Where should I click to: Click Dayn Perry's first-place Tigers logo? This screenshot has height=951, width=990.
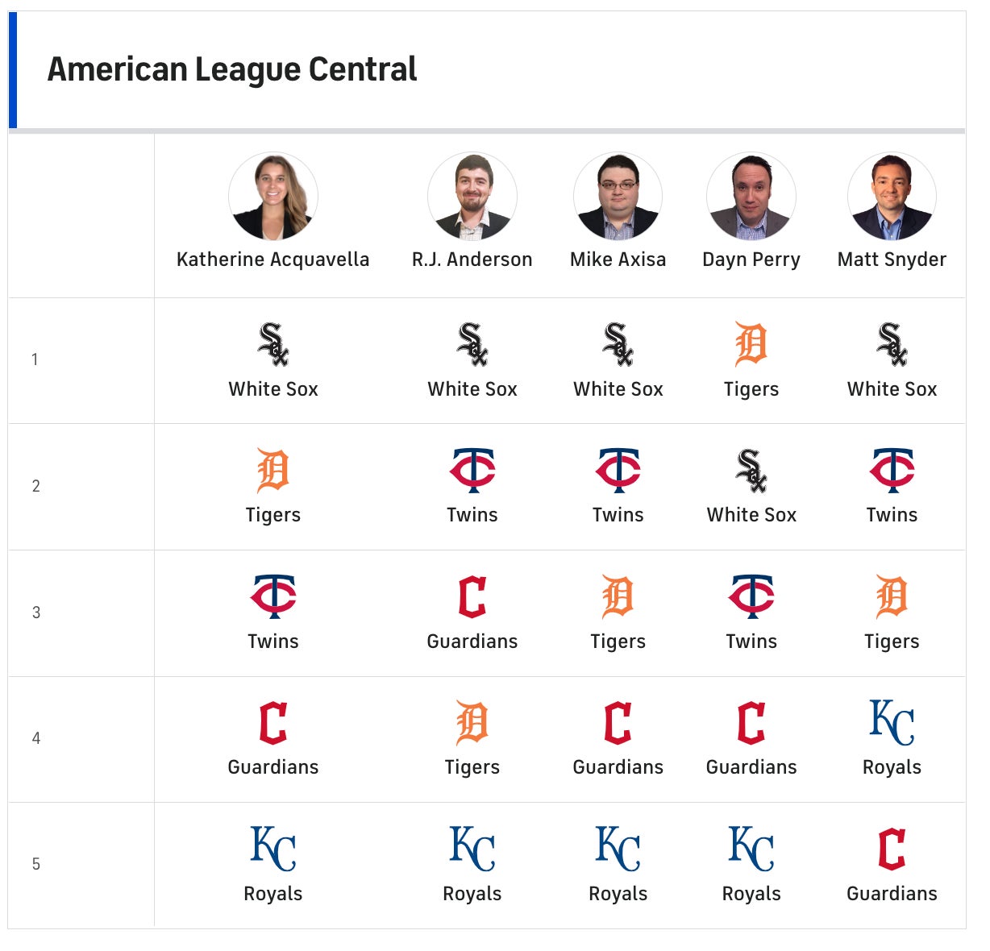coord(751,344)
